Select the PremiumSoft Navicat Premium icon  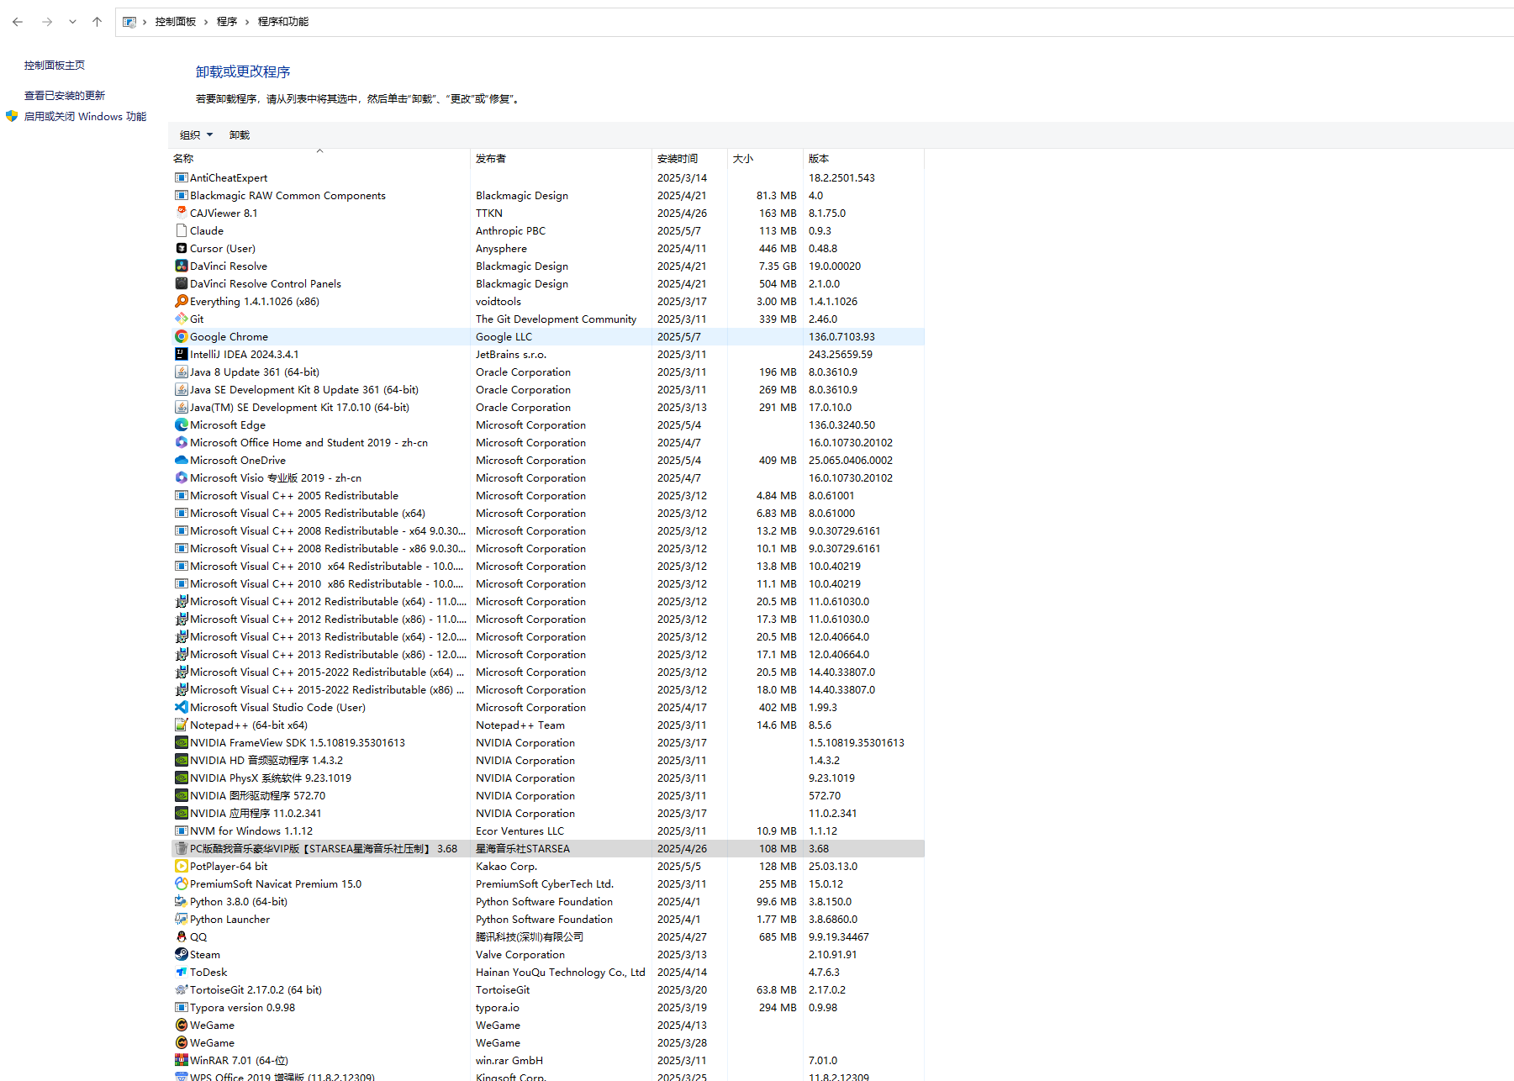(x=181, y=883)
